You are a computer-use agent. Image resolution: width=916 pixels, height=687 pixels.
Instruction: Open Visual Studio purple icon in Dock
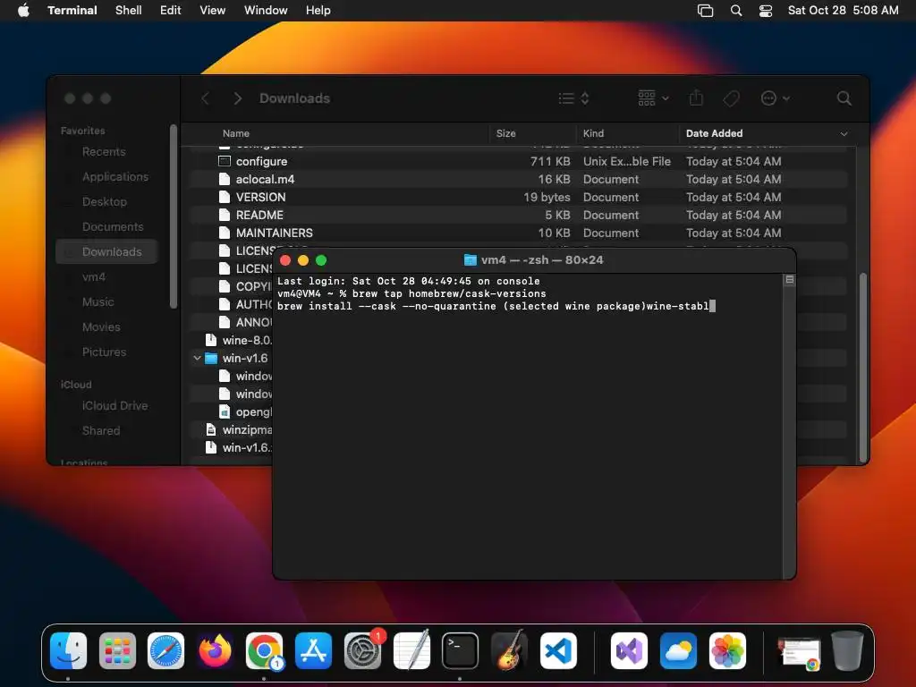point(629,650)
